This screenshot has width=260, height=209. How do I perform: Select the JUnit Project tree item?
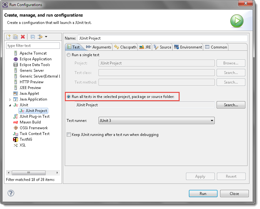[33, 111]
